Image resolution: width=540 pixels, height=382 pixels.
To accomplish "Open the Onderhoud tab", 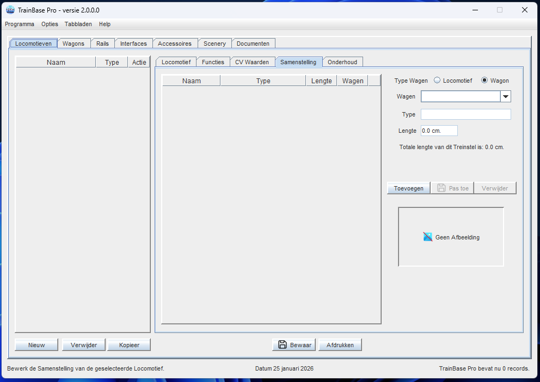I will point(342,62).
